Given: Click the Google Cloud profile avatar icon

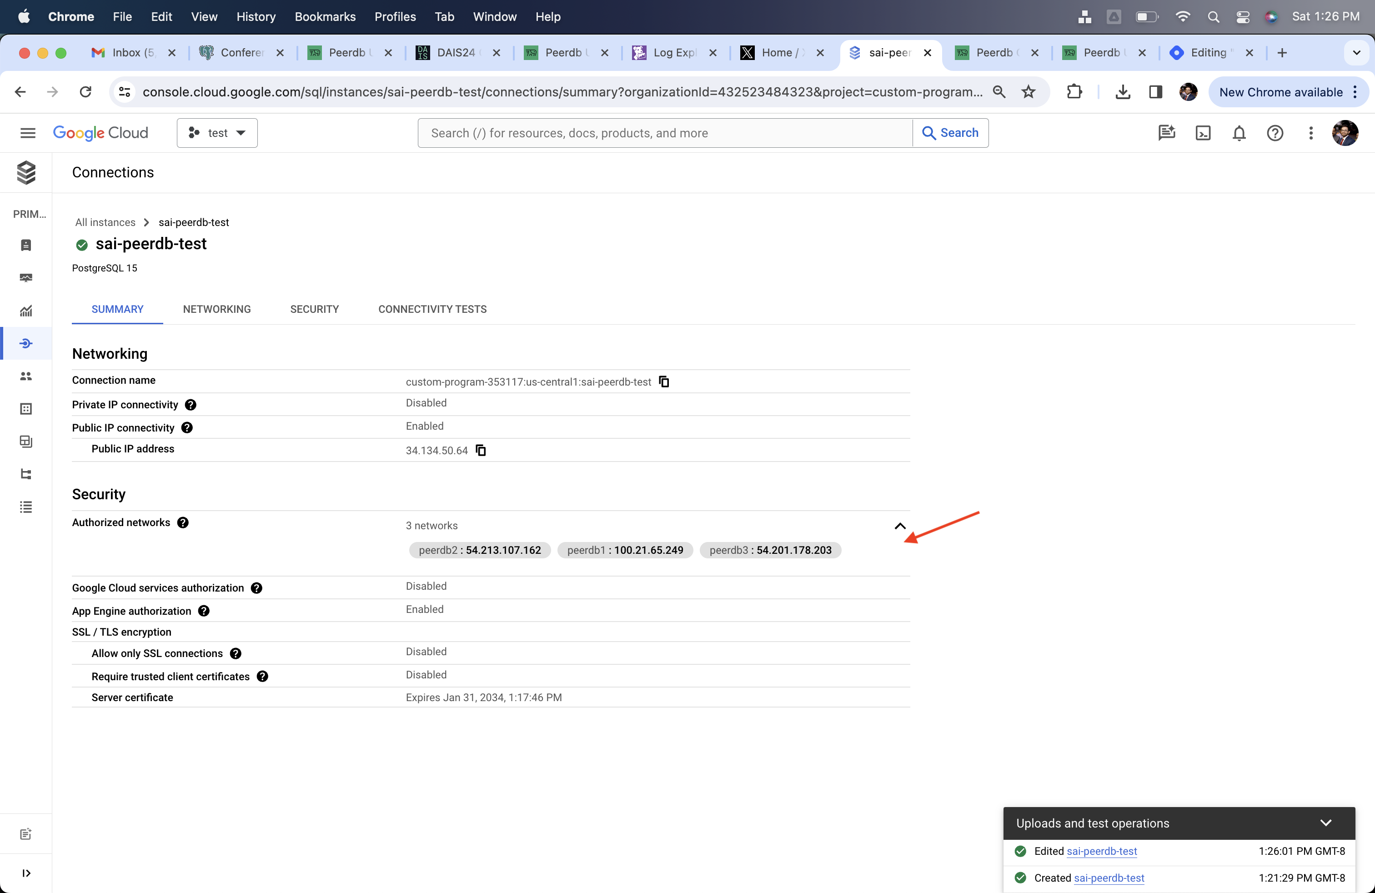Looking at the screenshot, I should 1344,131.
